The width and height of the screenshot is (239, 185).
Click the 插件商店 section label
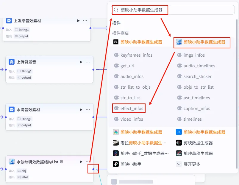pos(121,33)
